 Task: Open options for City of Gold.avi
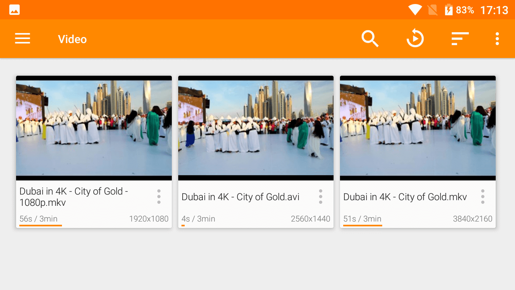(x=321, y=197)
